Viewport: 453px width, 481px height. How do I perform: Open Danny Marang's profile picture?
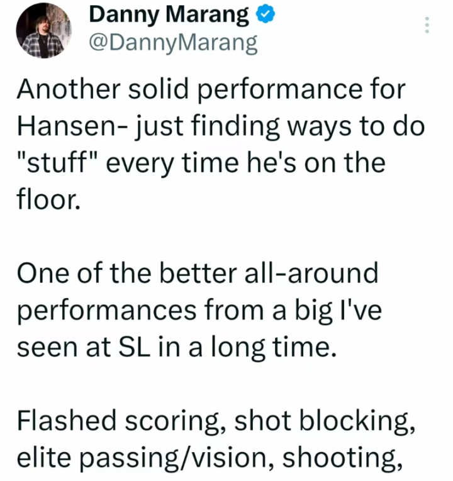[x=43, y=31]
